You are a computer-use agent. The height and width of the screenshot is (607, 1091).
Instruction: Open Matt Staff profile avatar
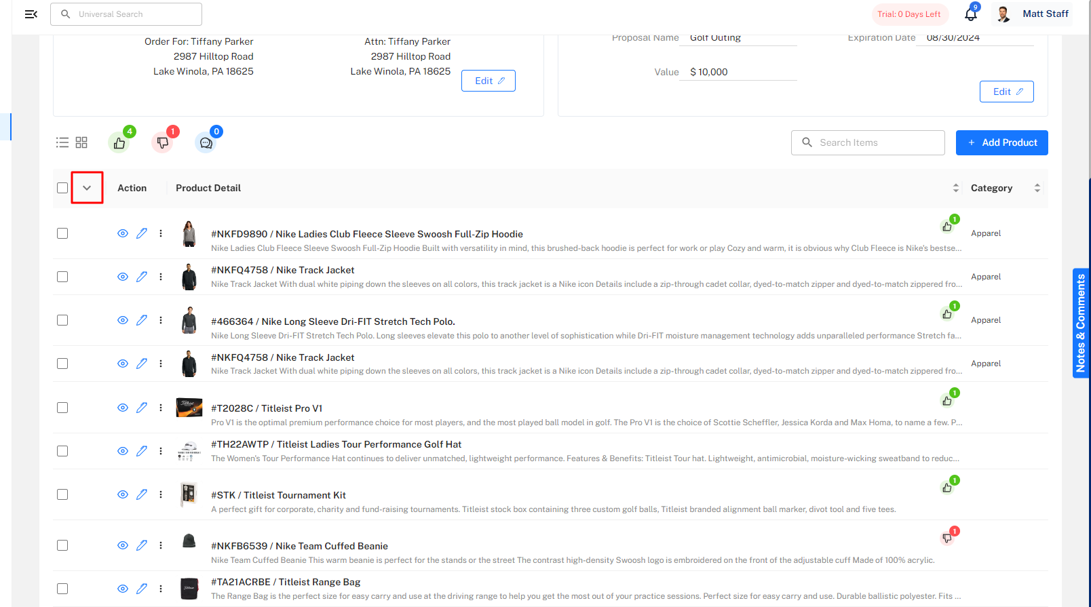[1003, 14]
